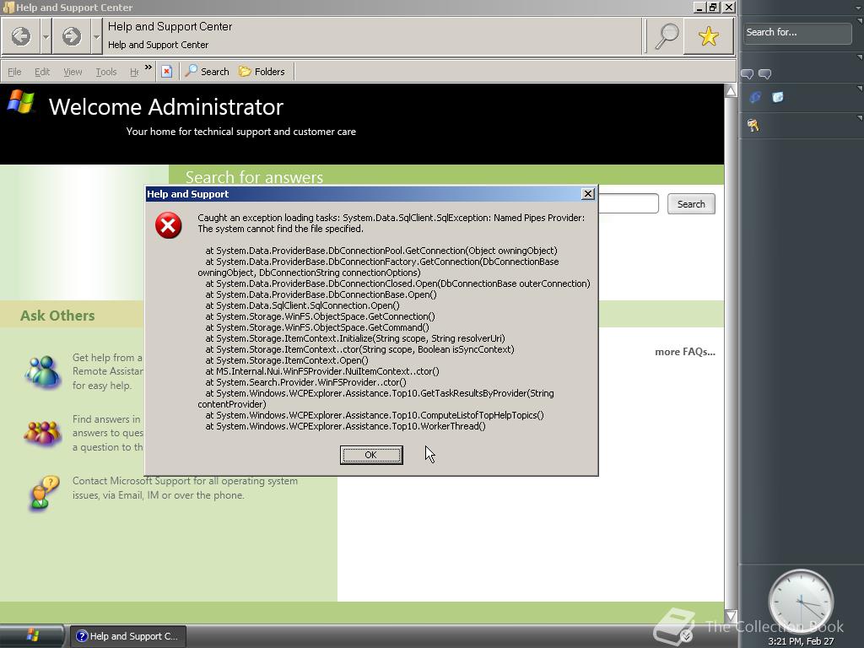864x648 pixels.
Task: Open the Forward button history dropdown
Action: click(96, 36)
